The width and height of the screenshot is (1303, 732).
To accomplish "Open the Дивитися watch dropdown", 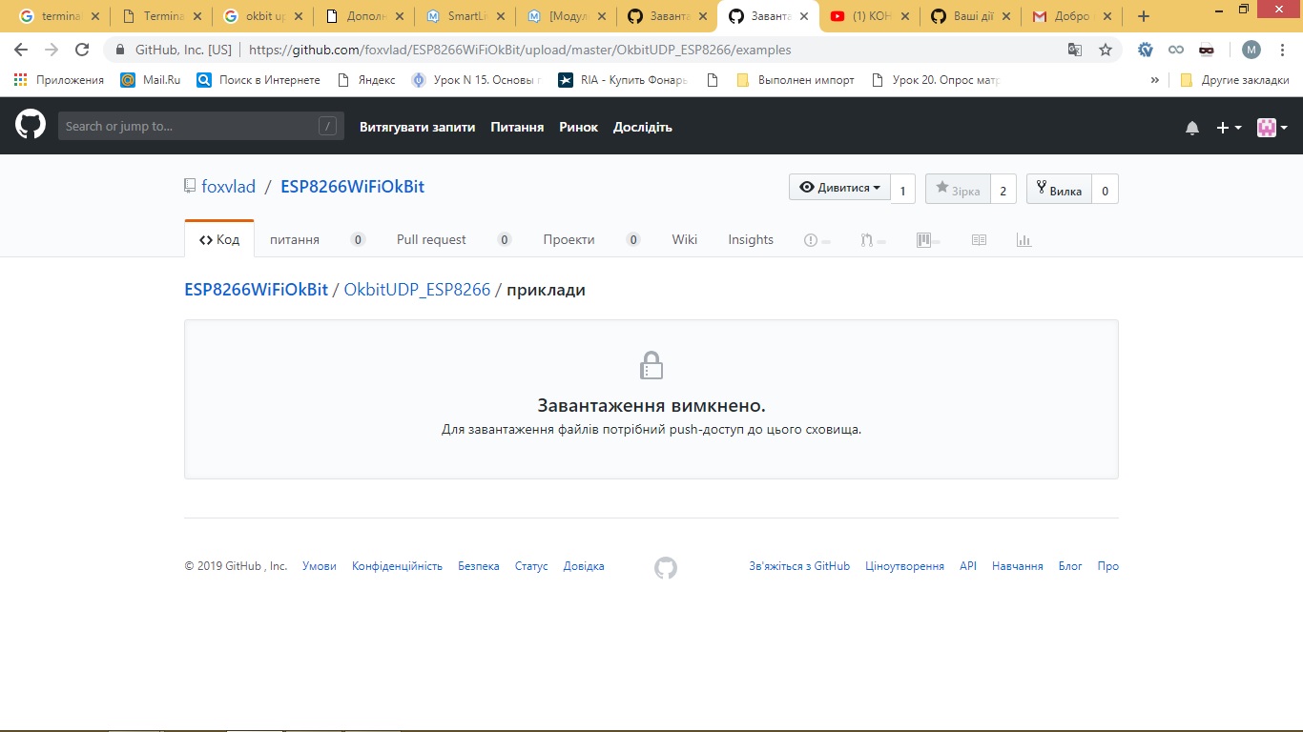I will pos(839,187).
